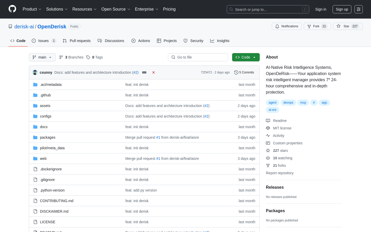371x232 pixels.
Task: Expand the green Code dropdown button
Action: (x=246, y=57)
